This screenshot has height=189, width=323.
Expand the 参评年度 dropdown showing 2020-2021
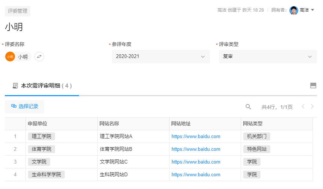point(161,57)
